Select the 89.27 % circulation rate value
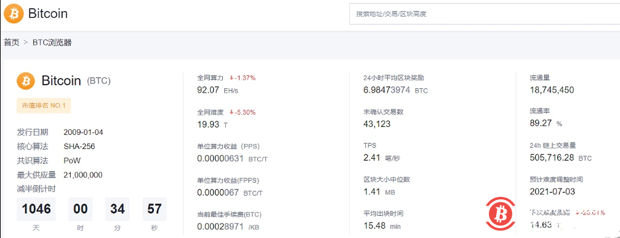The height and width of the screenshot is (238, 620). (x=546, y=123)
